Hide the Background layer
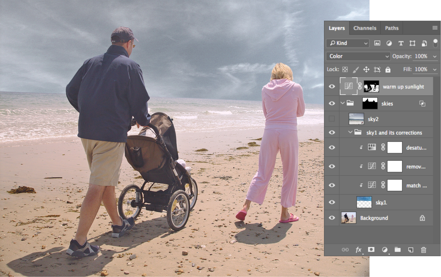Viewport: 441px width, 277px height. pos(332,218)
